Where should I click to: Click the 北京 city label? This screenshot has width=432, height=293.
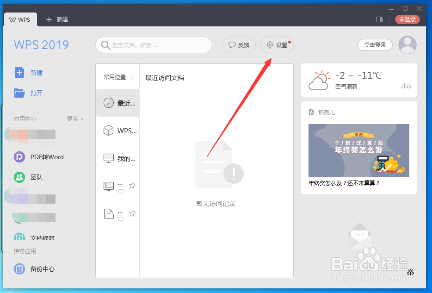[406, 86]
